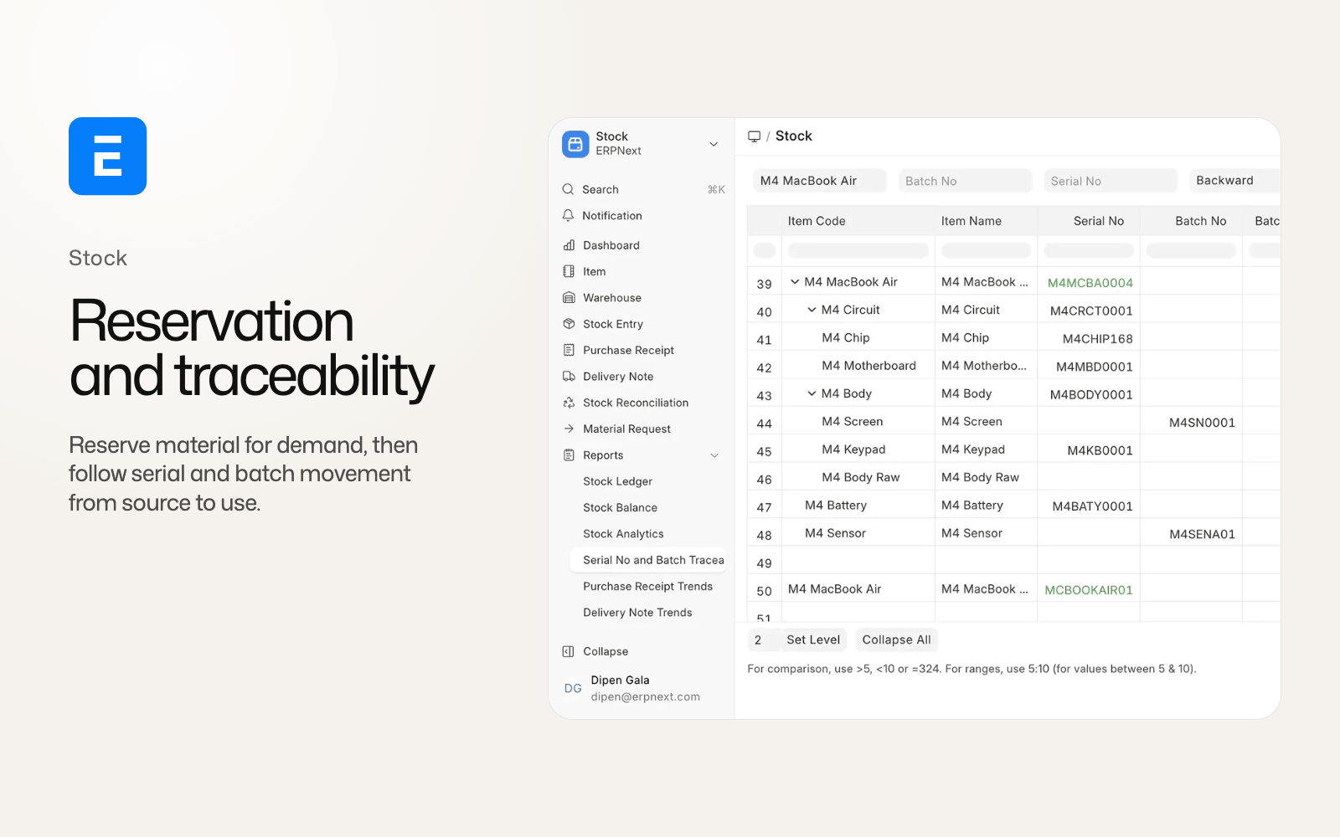
Task: Open the Backward traceability direction dropdown
Action: click(x=1234, y=181)
